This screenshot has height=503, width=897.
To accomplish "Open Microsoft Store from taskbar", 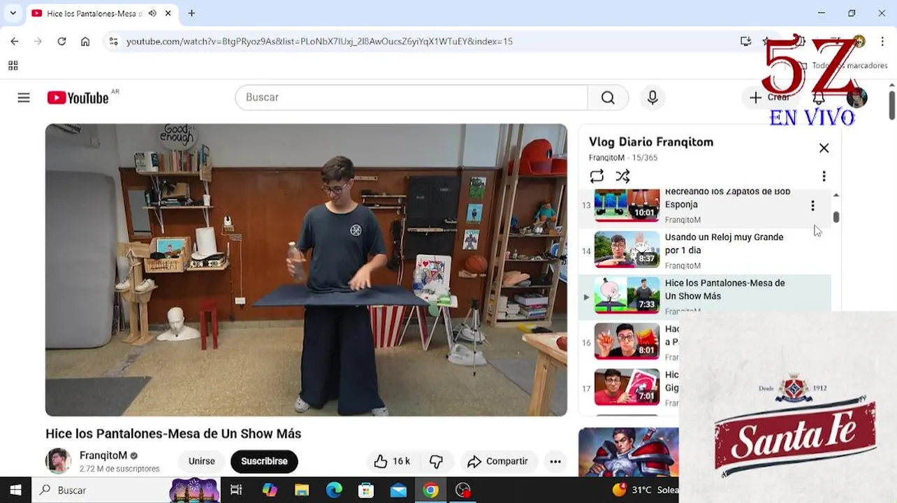I will click(366, 490).
